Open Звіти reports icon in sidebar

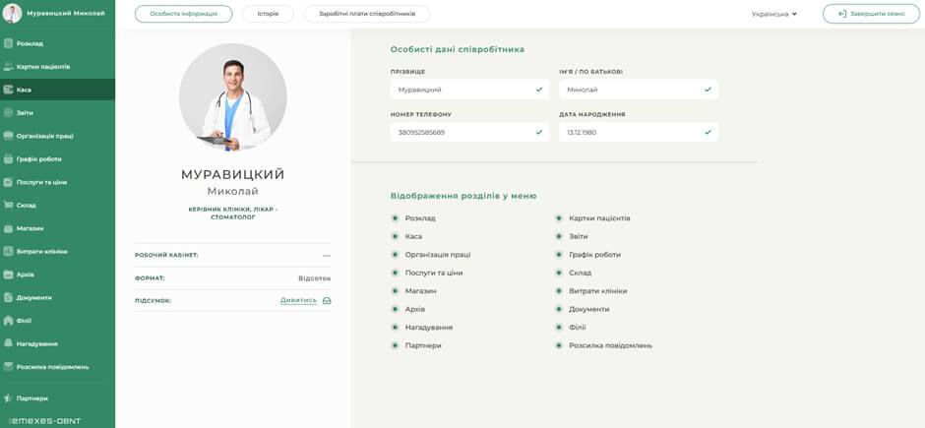pyautogui.click(x=9, y=113)
